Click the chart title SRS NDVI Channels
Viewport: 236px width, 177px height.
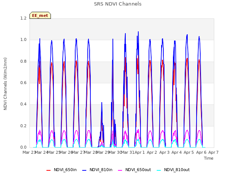coord(118,4)
